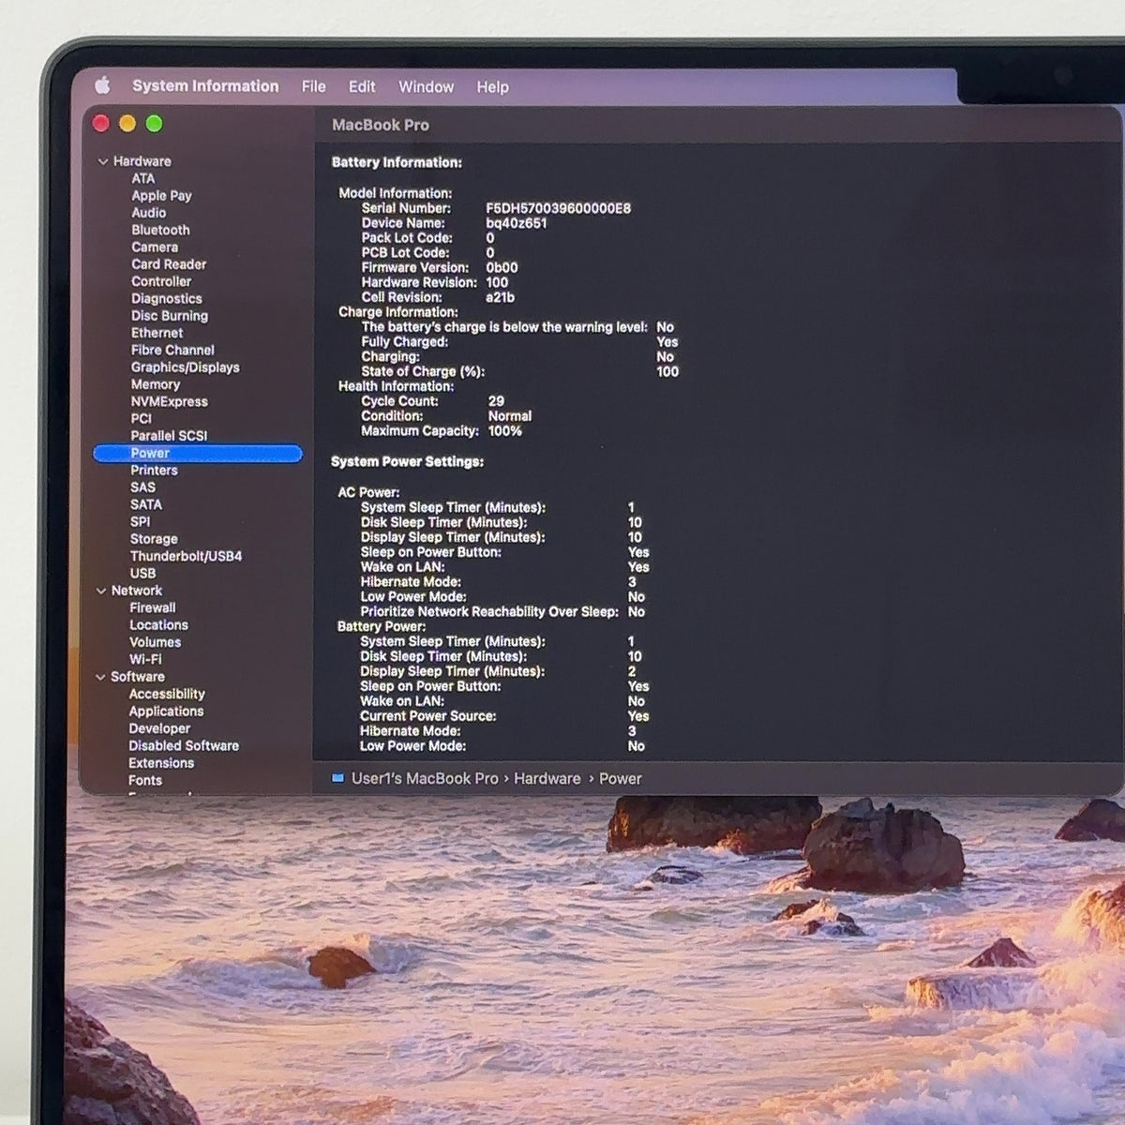Click User1's MacBook Pro in path bar
The height and width of the screenshot is (1125, 1125).
(x=425, y=778)
